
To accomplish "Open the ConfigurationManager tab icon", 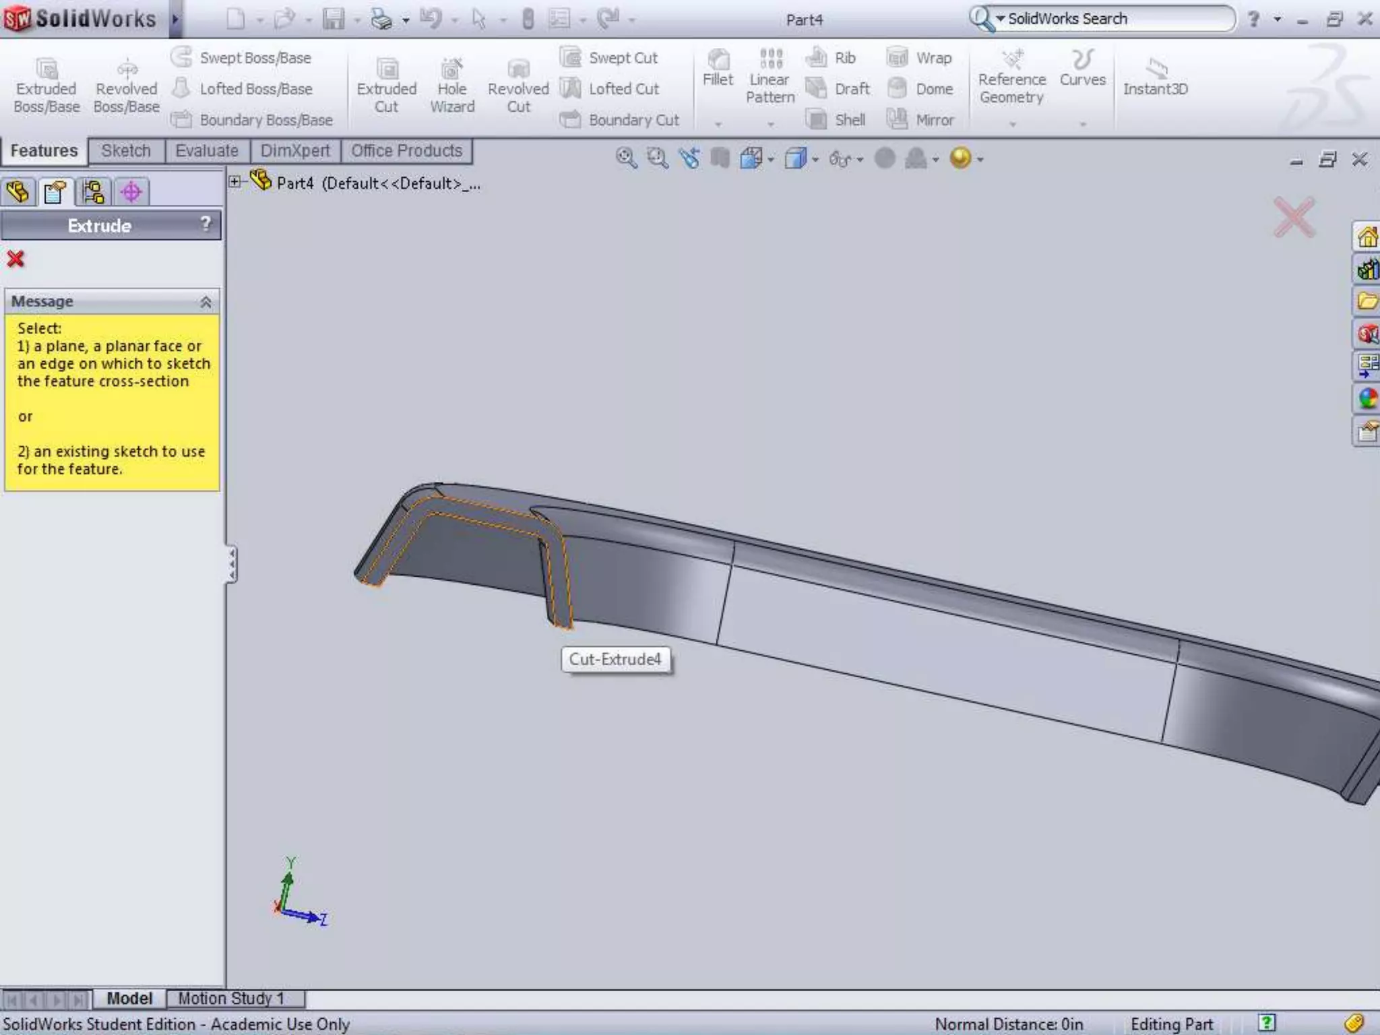I will click(x=93, y=193).
